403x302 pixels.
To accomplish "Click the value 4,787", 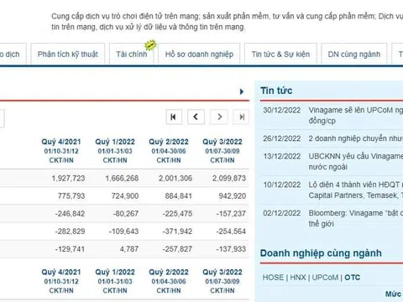I will tap(129, 249).
